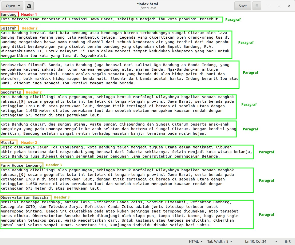Open the HTML language dropdown

coord(196,241)
